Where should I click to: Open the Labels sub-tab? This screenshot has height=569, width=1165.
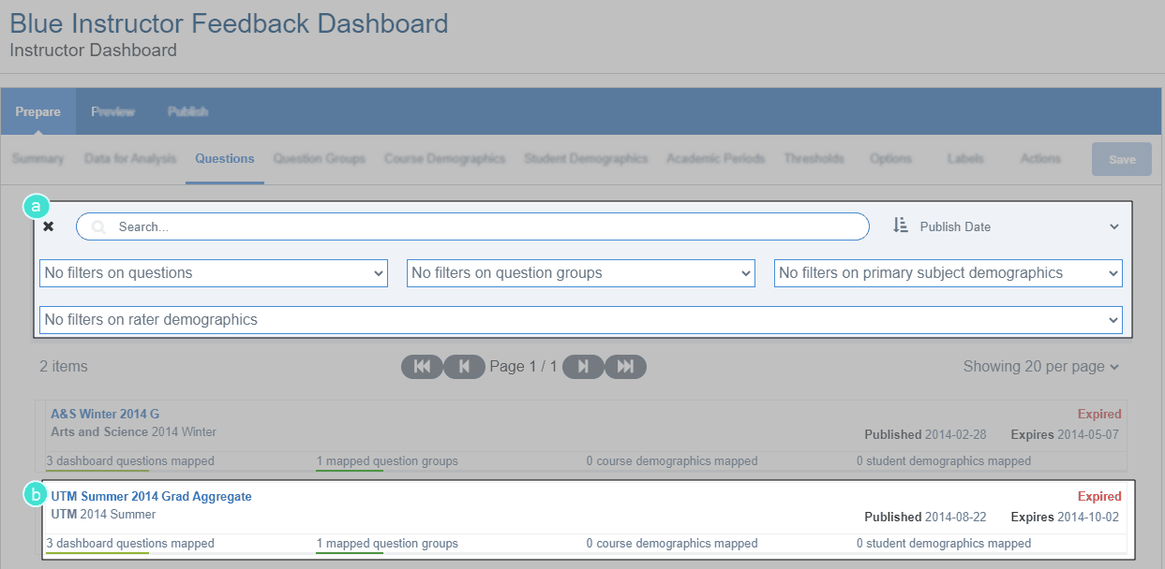tap(965, 159)
